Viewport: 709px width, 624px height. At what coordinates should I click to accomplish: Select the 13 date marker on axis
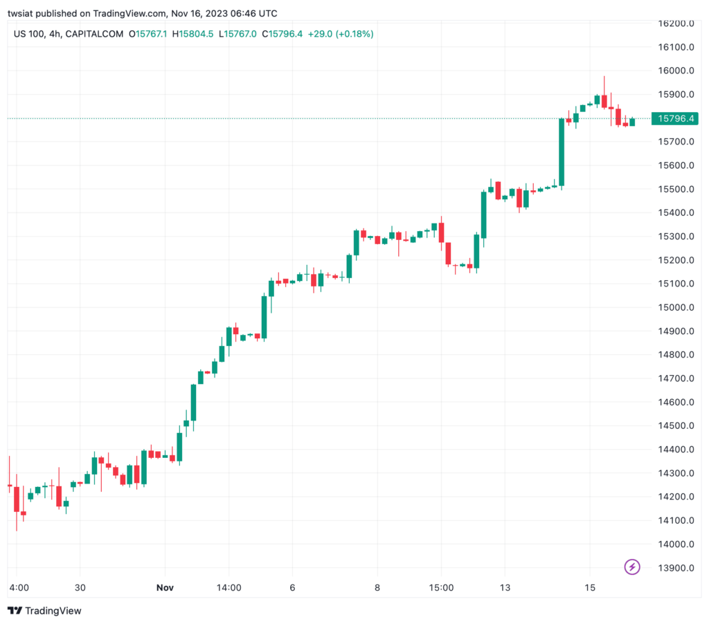coord(505,587)
